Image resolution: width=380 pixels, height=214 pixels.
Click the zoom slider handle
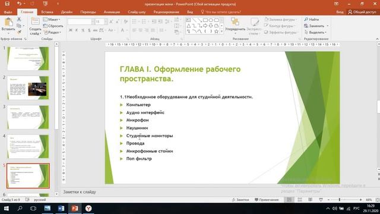[340, 200]
